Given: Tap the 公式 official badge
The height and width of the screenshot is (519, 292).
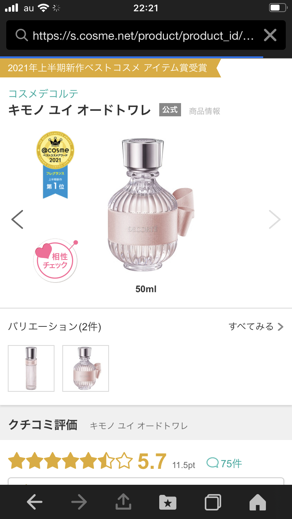Looking at the screenshot, I should 170,110.
